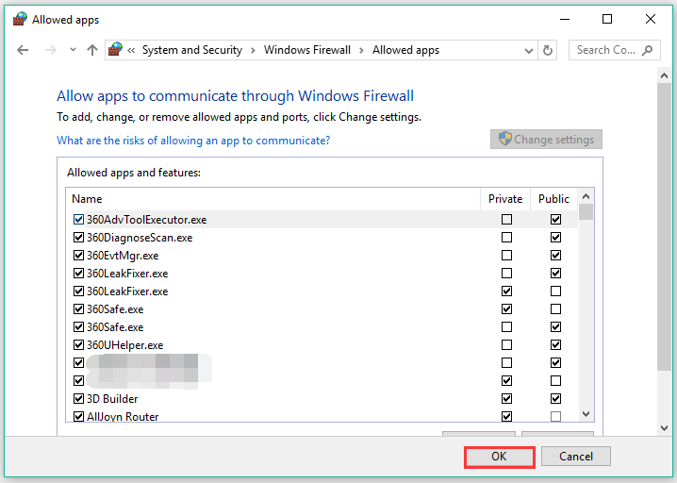
Task: Click the window vertical scrollbar thumb
Action: 664,226
